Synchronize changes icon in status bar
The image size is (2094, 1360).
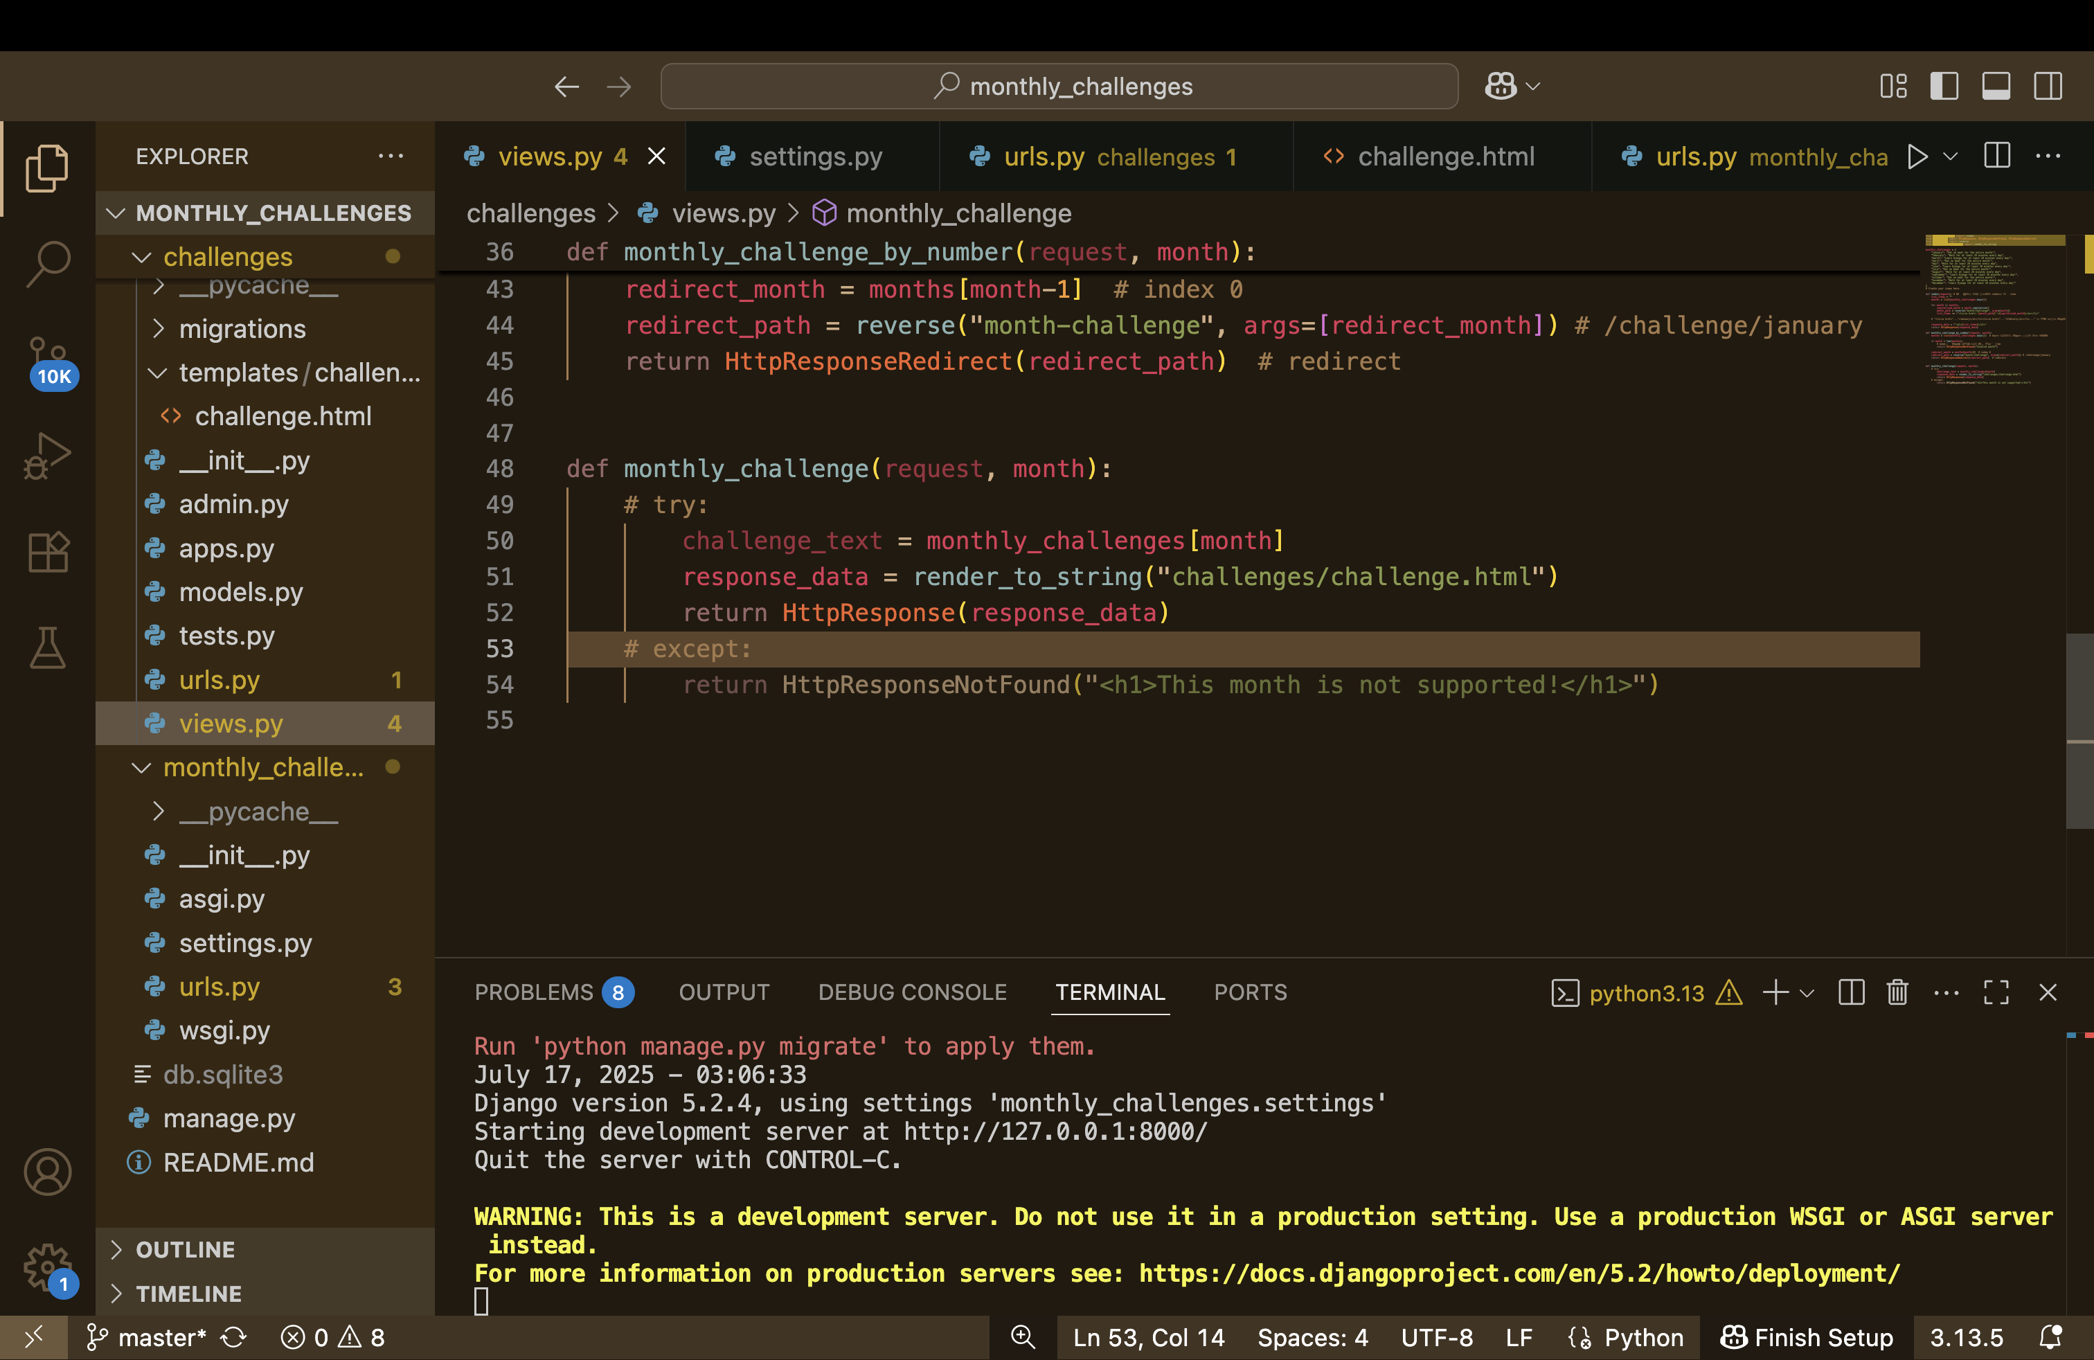233,1337
